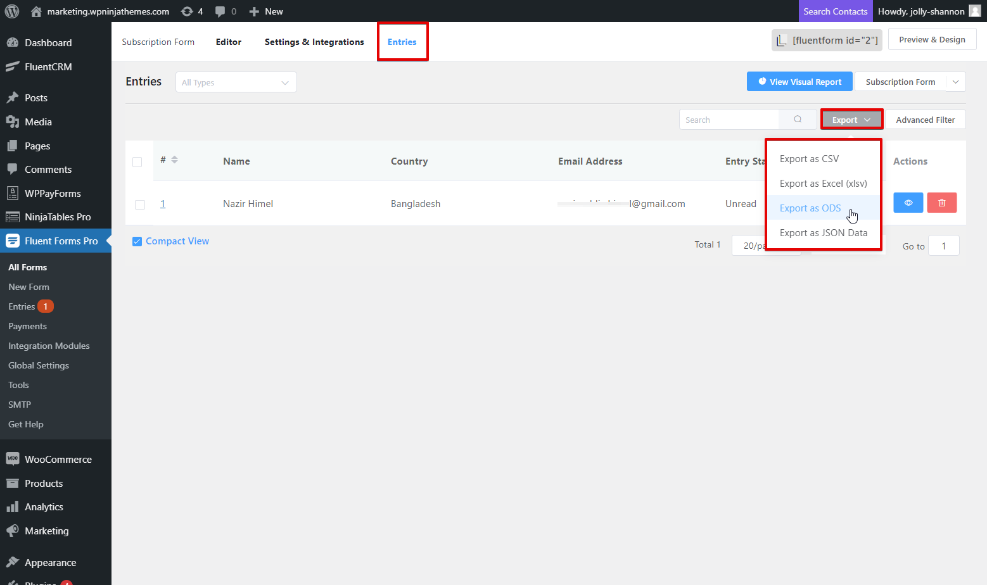The width and height of the screenshot is (987, 585).
Task: Open the updates icon showing 4
Action: (x=187, y=11)
